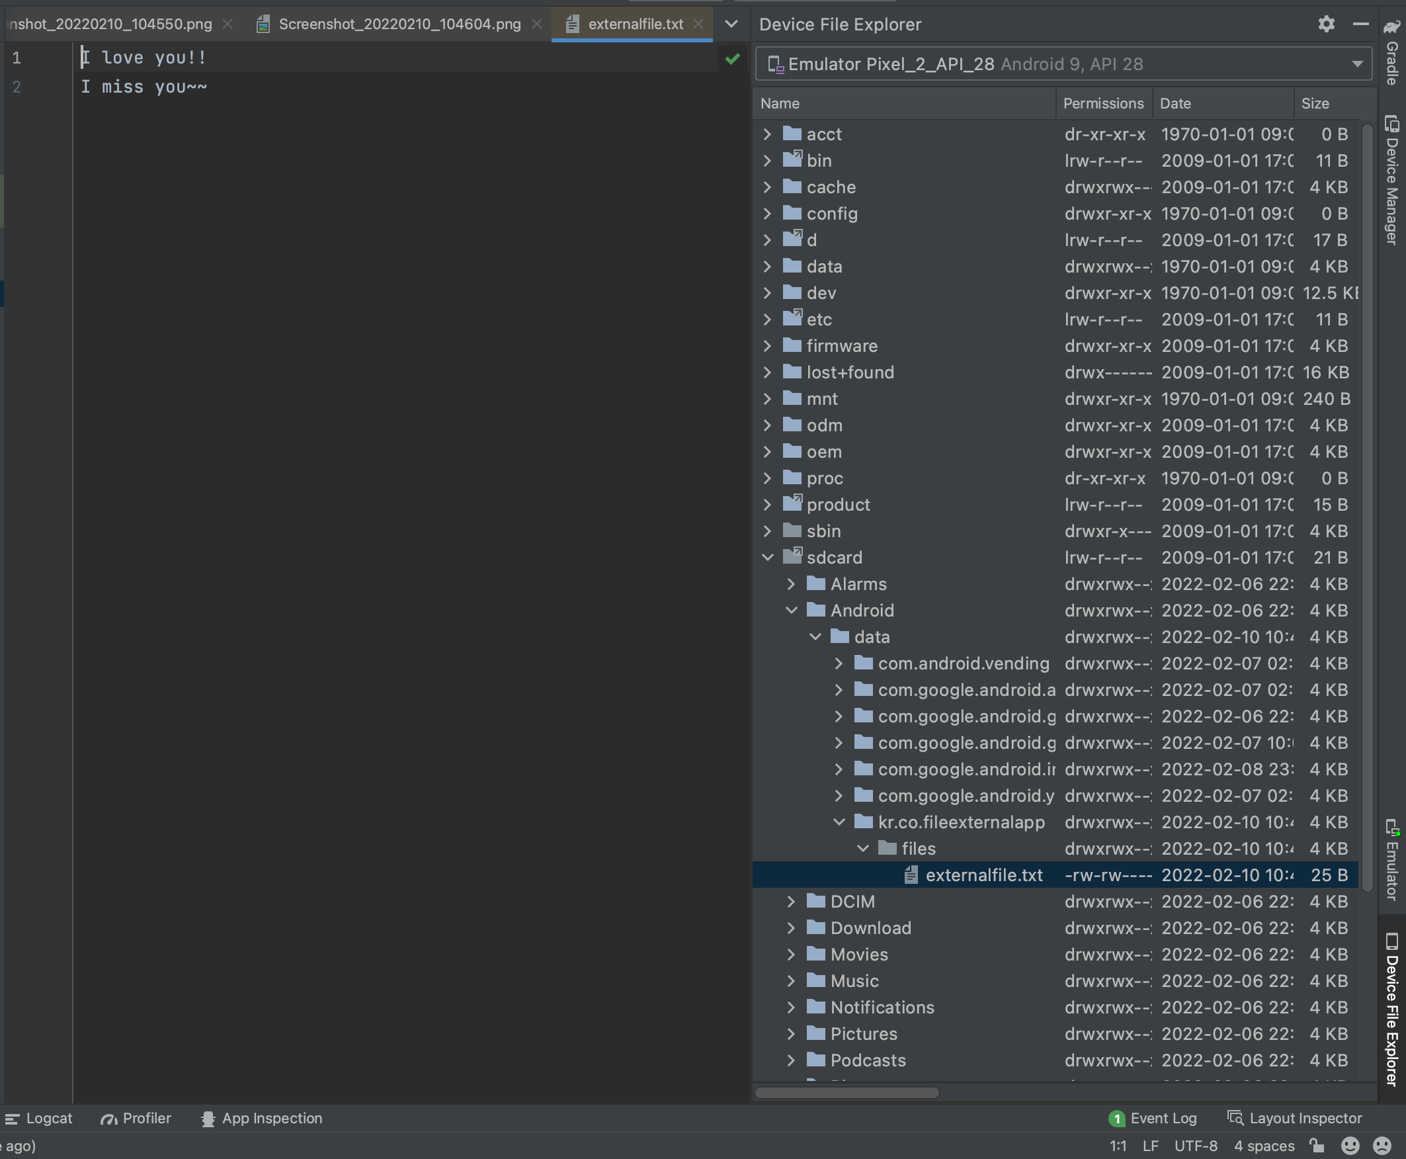Click the sad feedback smiley icon
Viewport: 1406px width, 1159px height.
coord(1382,1146)
